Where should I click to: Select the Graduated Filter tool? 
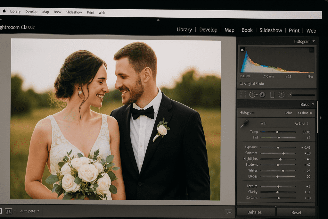point(273,95)
